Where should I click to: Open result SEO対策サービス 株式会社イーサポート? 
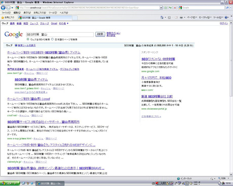(44, 122)
